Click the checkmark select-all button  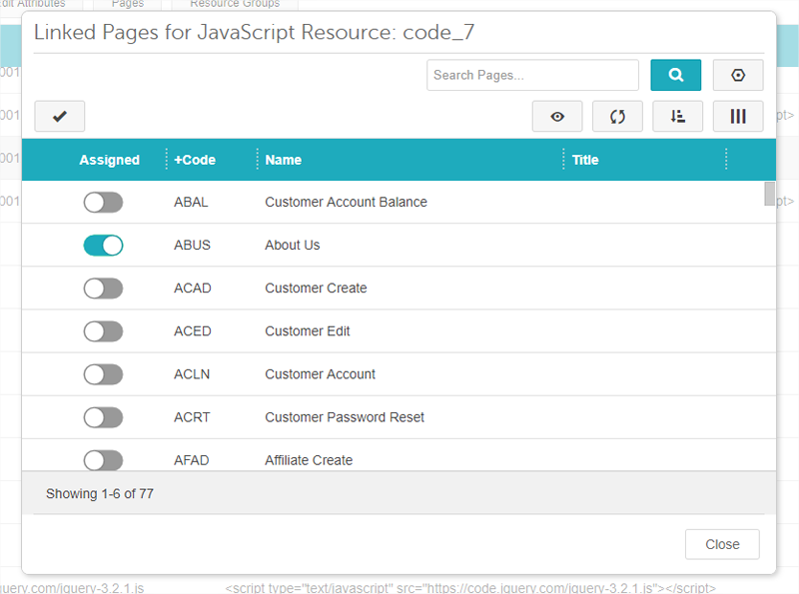[x=60, y=116]
